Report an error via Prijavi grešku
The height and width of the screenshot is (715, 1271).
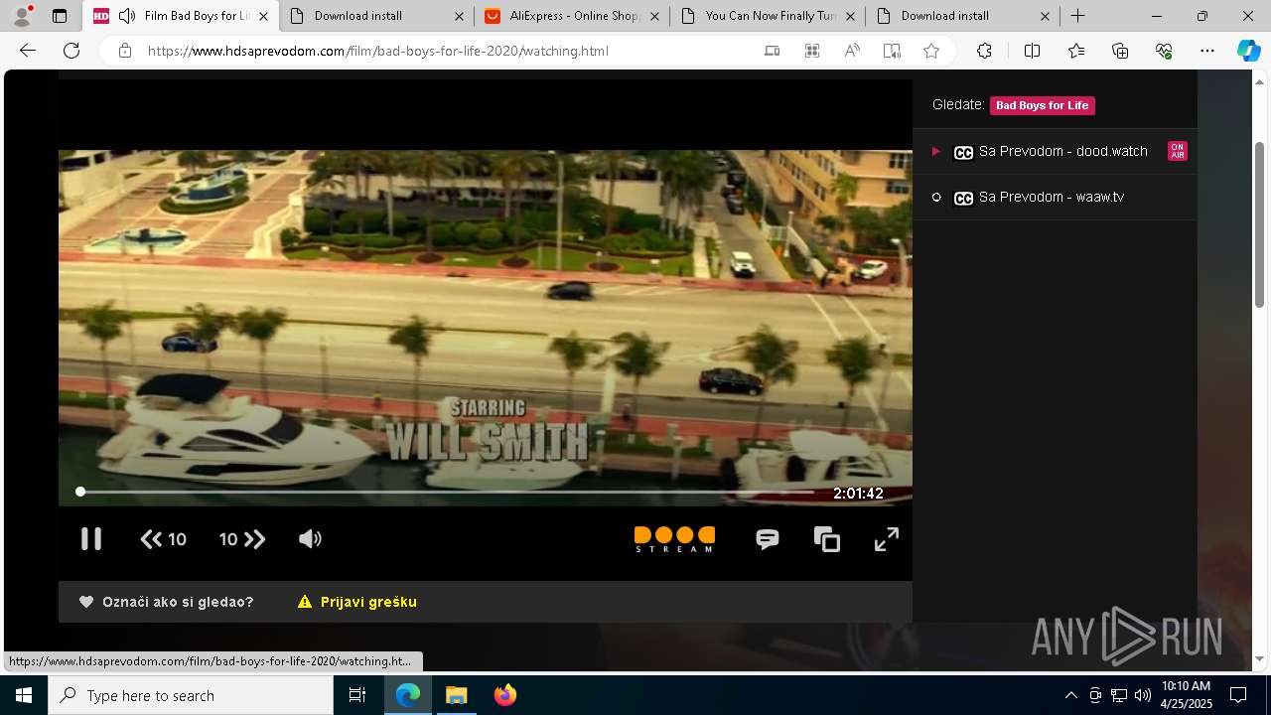pos(368,602)
